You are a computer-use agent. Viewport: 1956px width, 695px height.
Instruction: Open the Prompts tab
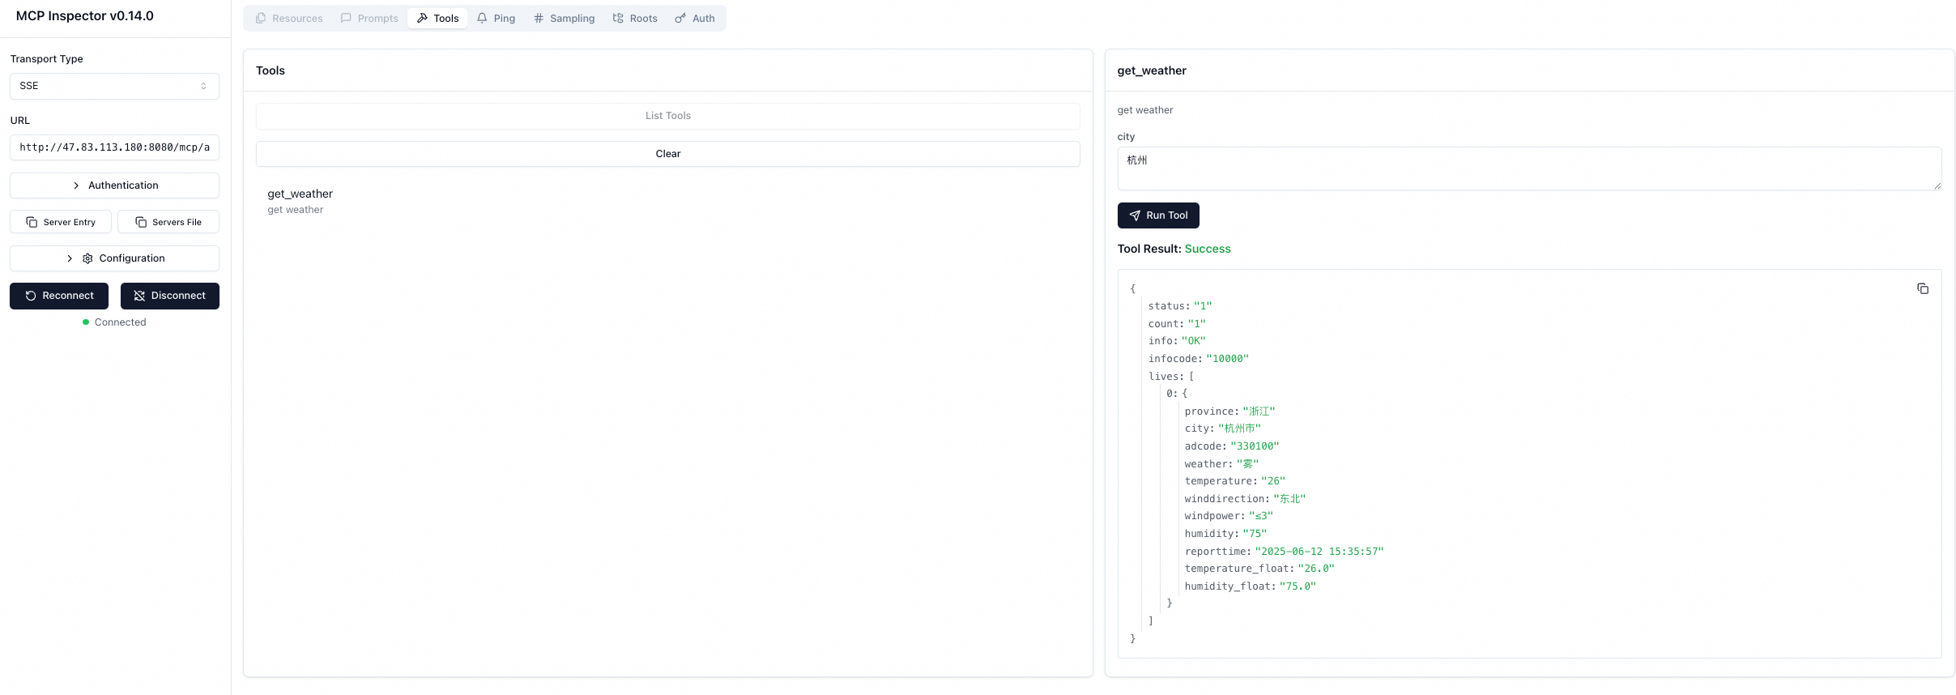[x=369, y=18]
